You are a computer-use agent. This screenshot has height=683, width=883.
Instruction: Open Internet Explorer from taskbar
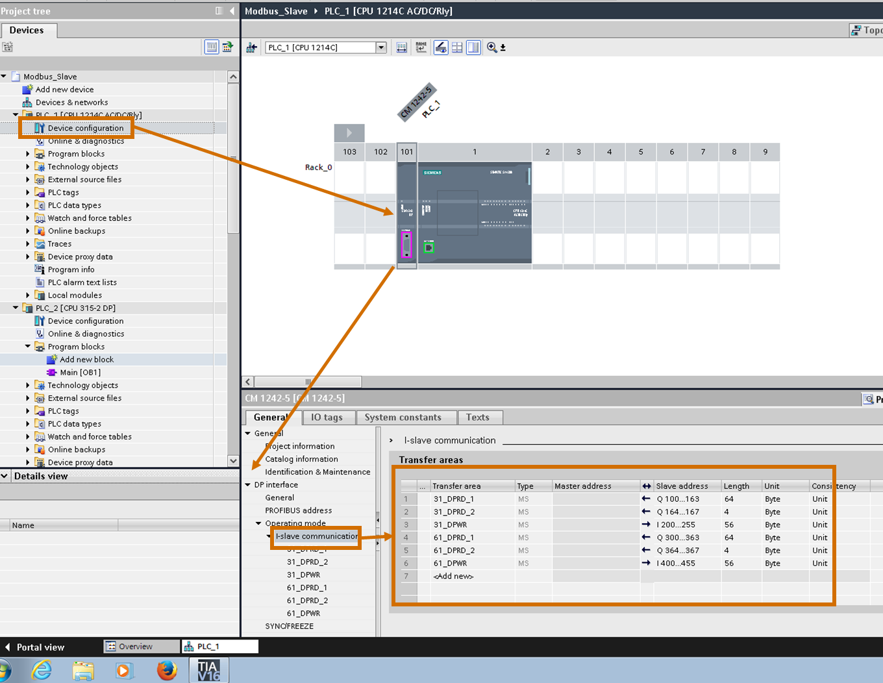pos(42,670)
